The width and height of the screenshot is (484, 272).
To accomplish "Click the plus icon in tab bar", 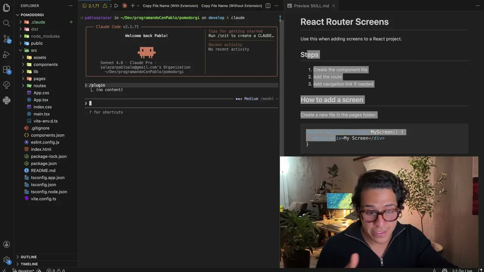I will click(132, 6).
